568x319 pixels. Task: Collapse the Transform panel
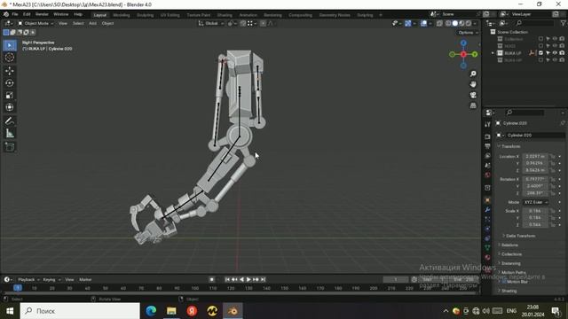point(510,146)
